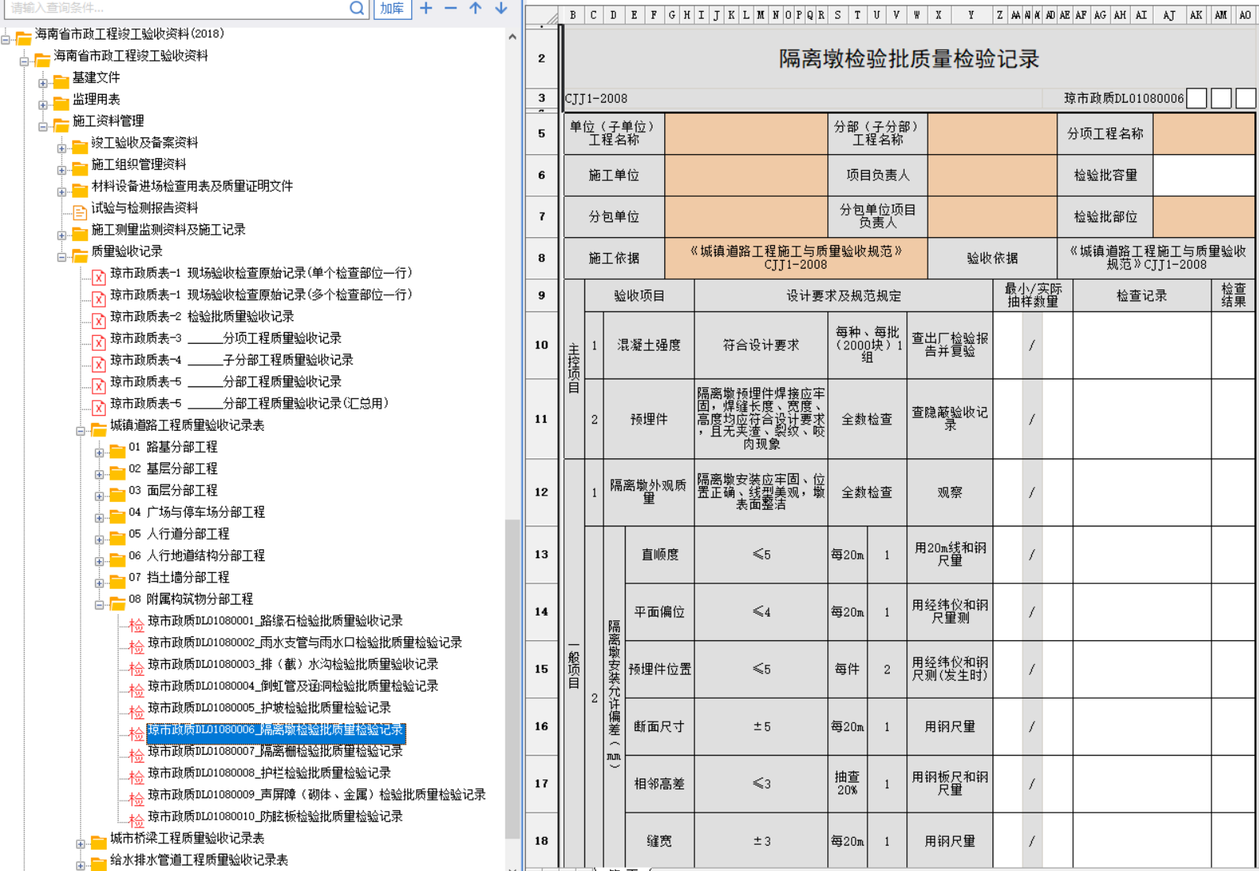Expand the 城市桥梁工程质量验收记录表 folder
Viewport: 1259px width, 871px height.
81,844
